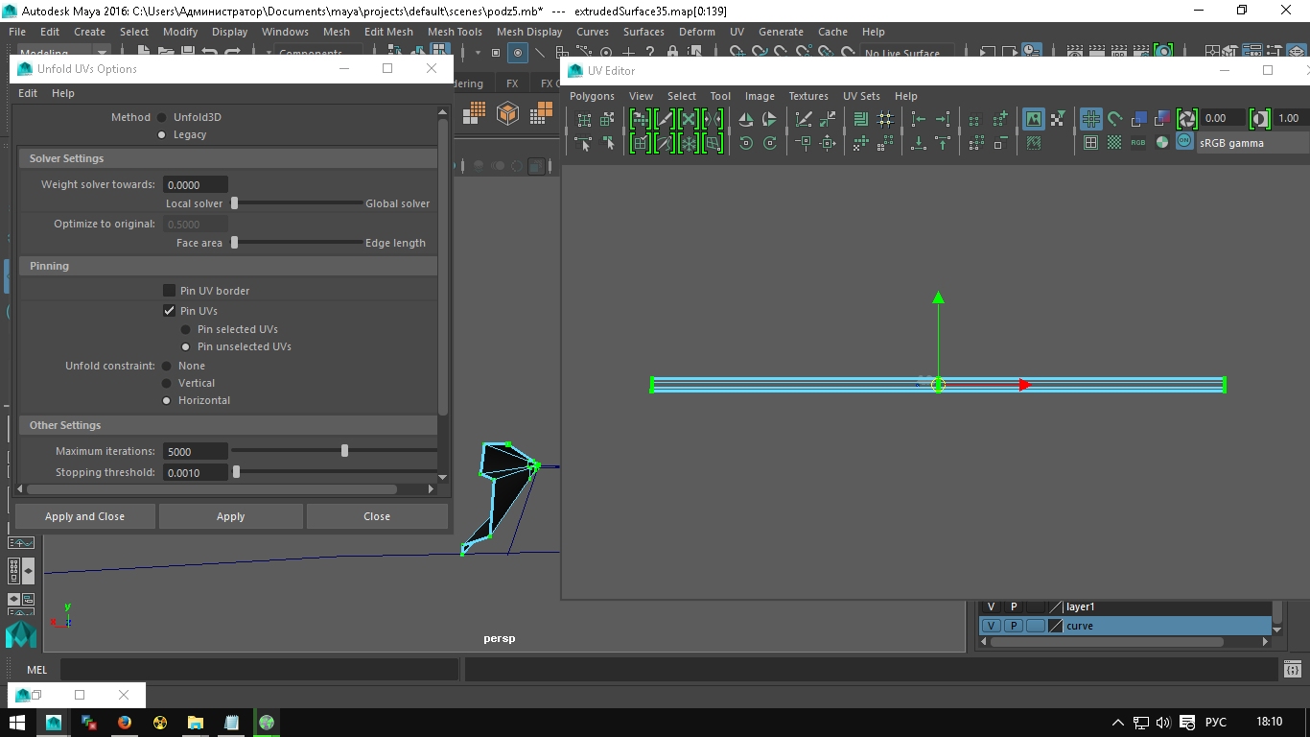Open the Mesh Tools menu
The image size is (1310, 737).
pyautogui.click(x=455, y=32)
